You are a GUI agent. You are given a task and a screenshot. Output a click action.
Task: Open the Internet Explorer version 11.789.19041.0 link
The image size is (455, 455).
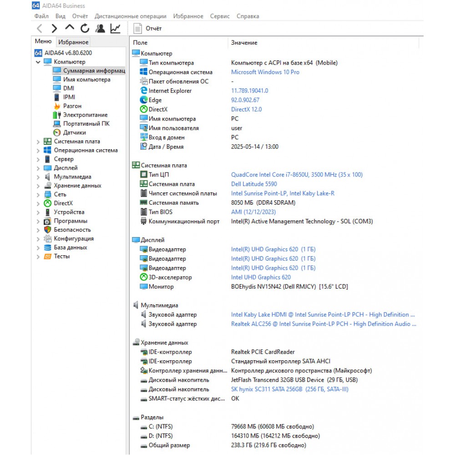tap(249, 91)
